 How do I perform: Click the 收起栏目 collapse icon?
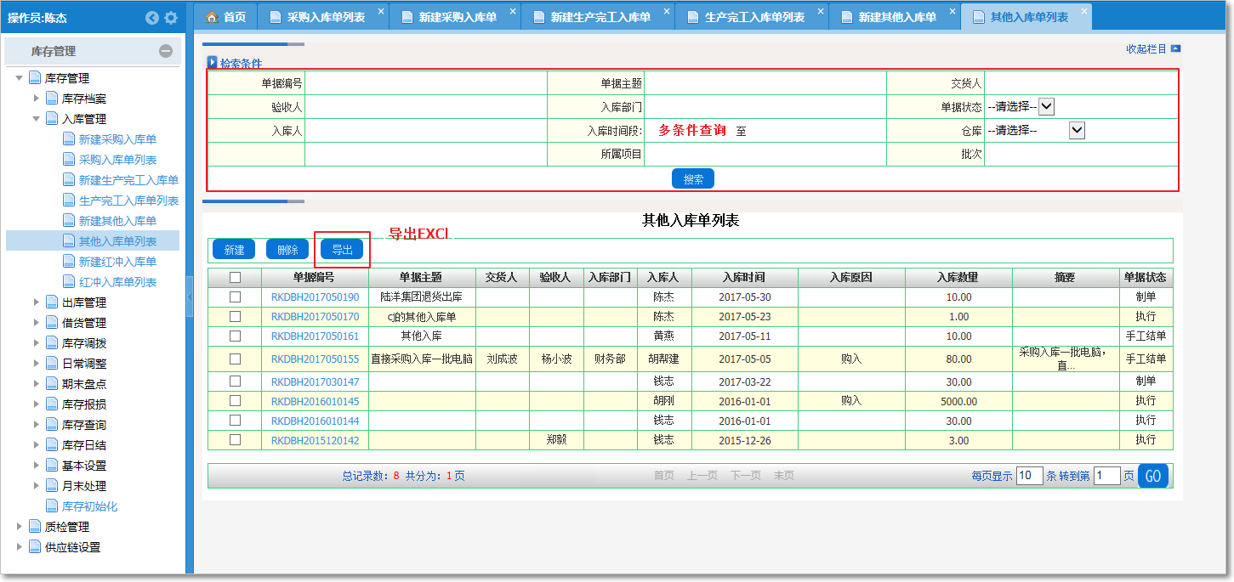1175,49
